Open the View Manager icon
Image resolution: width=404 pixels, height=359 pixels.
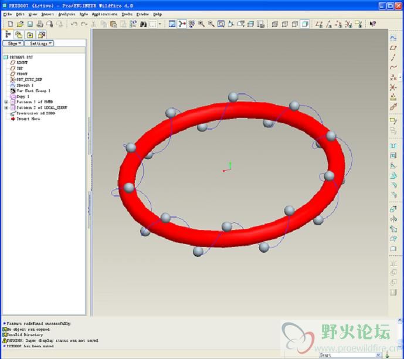click(x=260, y=24)
